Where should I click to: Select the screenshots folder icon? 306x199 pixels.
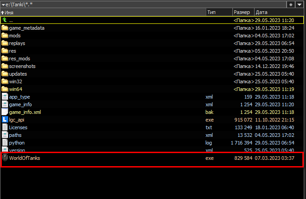coord(5,66)
